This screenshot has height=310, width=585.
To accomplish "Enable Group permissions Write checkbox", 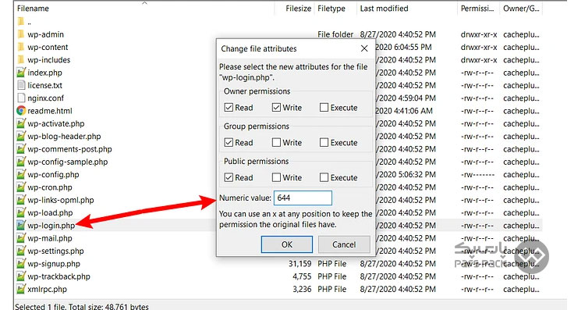I will coord(276,142).
